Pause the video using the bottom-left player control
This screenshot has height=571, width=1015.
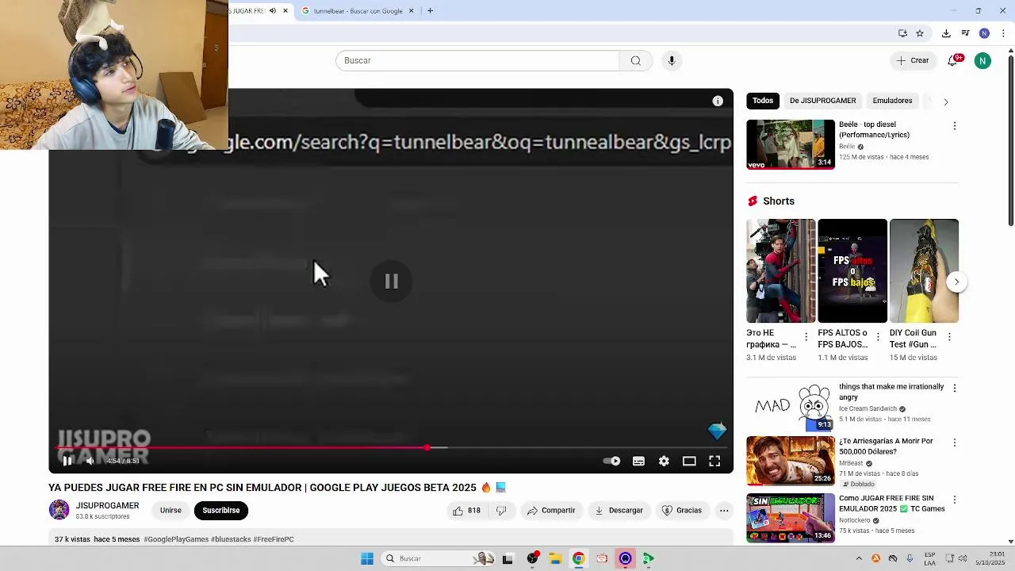pyautogui.click(x=67, y=461)
